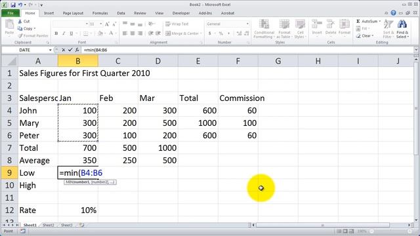Image resolution: width=420 pixels, height=236 pixels.
Task: Switch to the Formulas tab
Action: (100, 13)
